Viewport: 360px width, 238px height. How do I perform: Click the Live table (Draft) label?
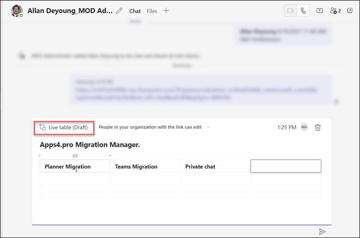point(67,127)
